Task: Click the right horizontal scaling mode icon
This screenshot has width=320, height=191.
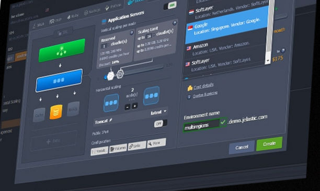Action: click(x=151, y=96)
